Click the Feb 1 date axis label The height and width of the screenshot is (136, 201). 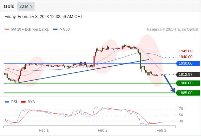(x=44, y=130)
